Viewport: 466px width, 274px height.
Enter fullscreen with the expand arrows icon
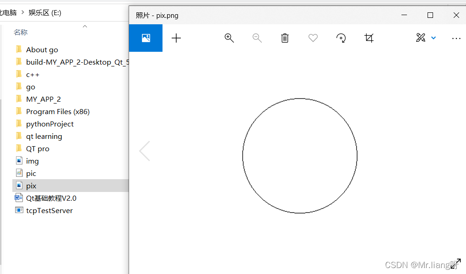455,263
